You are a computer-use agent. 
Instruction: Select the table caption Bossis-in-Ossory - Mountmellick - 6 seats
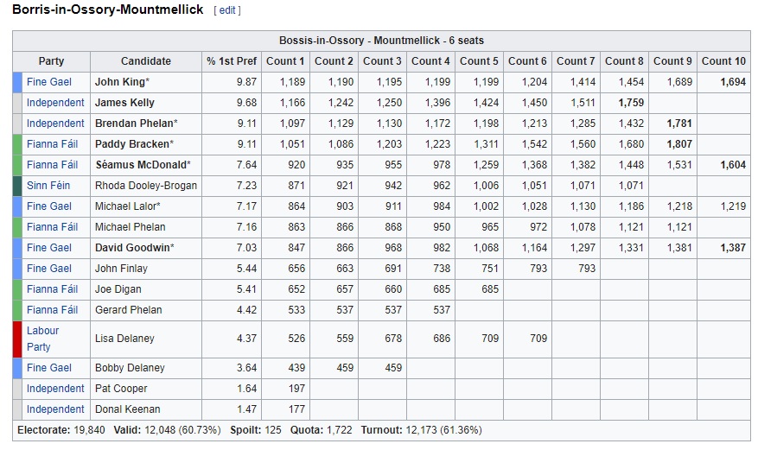(381, 41)
